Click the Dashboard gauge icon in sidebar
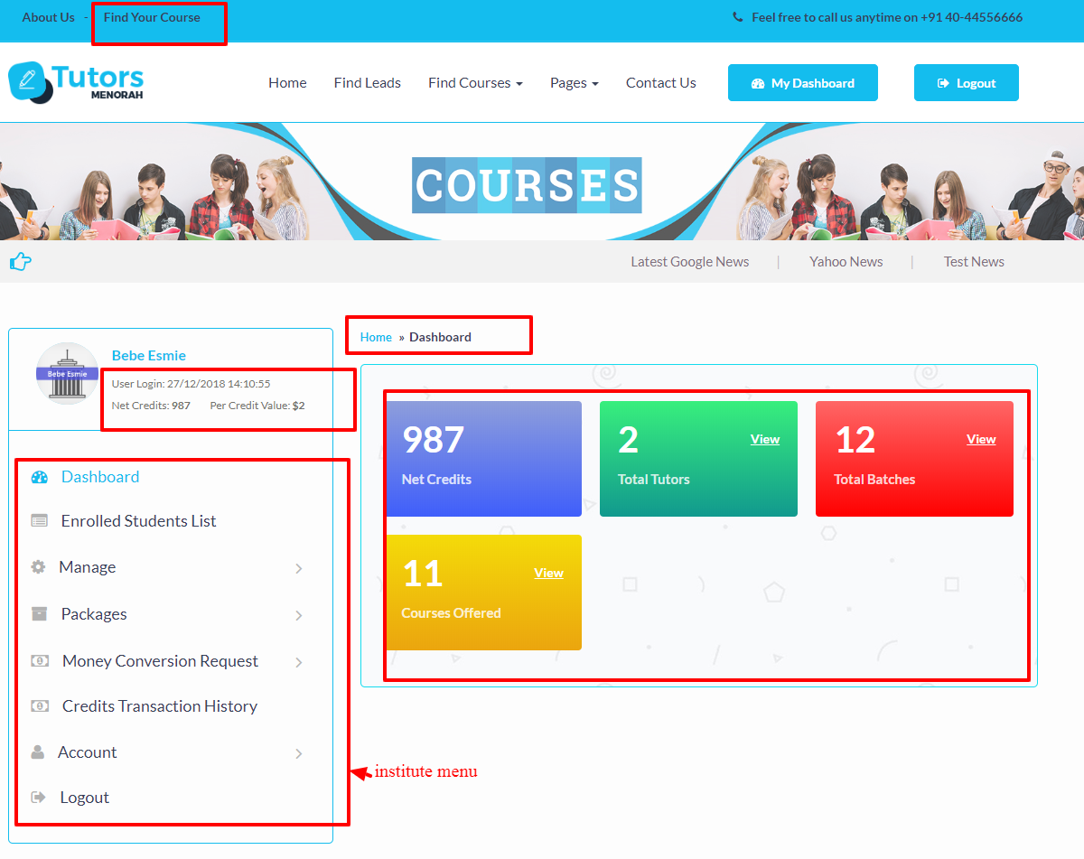1084x859 pixels. [39, 477]
